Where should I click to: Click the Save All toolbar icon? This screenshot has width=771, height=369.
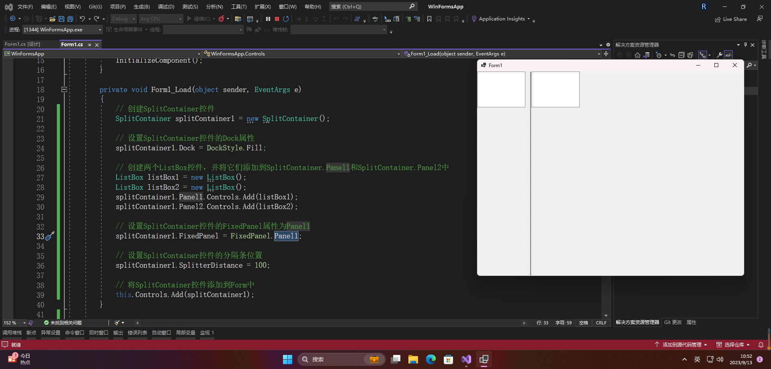[70, 19]
